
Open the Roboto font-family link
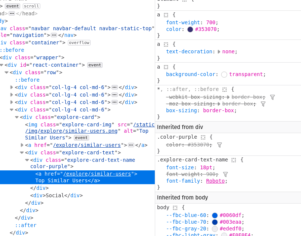(x=215, y=181)
